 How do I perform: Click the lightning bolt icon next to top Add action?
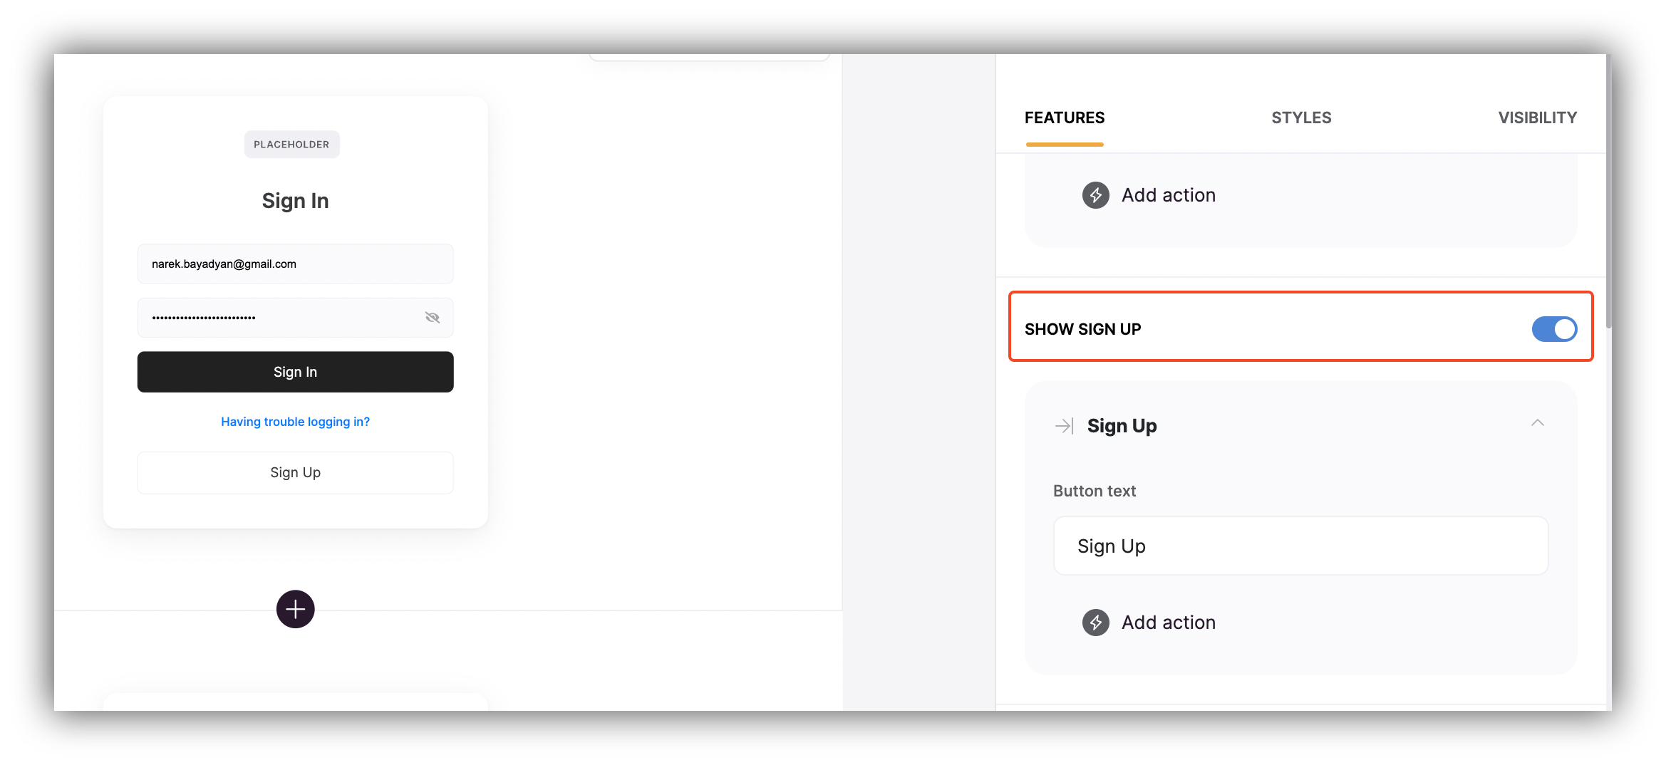[1095, 194]
